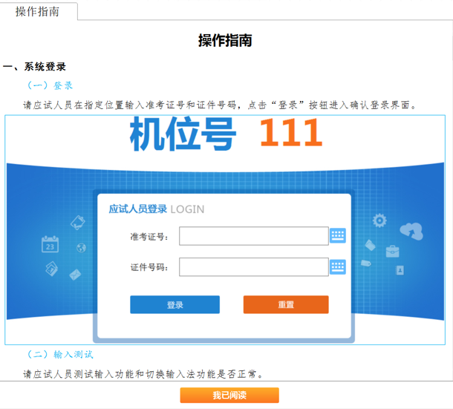Focus the 证件号码 input field
The height and width of the screenshot is (409, 453).
pos(253,266)
